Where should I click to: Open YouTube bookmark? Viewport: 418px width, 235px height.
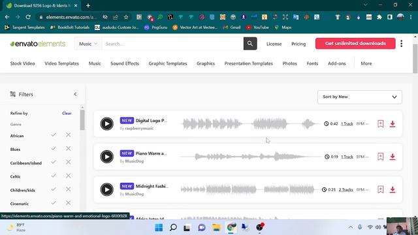pyautogui.click(x=257, y=27)
